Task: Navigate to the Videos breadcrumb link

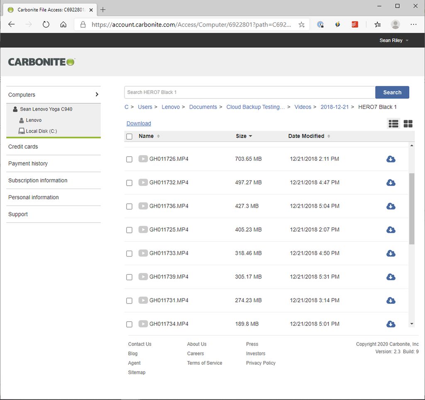Action: 303,107
